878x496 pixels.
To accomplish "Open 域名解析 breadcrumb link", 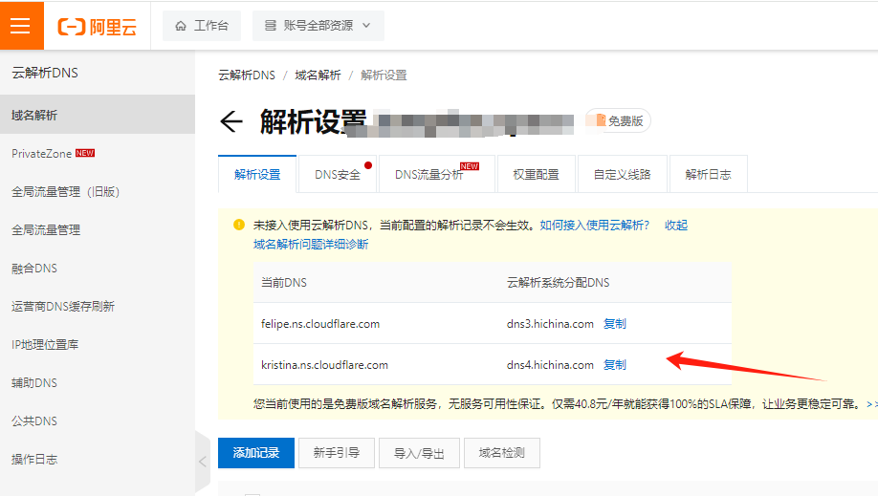I will (x=317, y=75).
